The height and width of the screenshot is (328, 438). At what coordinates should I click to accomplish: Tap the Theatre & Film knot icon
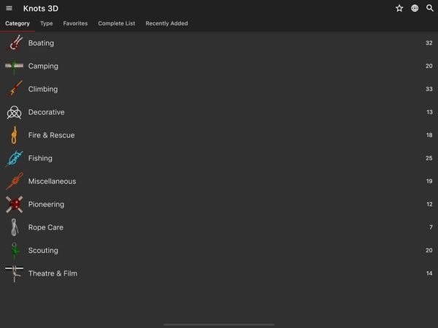point(15,273)
